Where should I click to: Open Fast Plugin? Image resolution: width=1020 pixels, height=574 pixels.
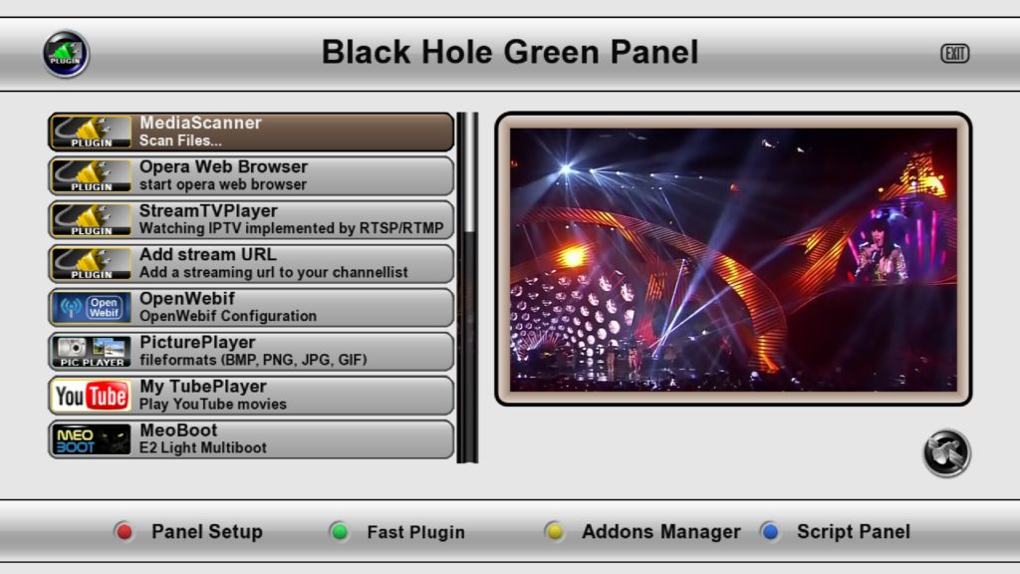415,532
